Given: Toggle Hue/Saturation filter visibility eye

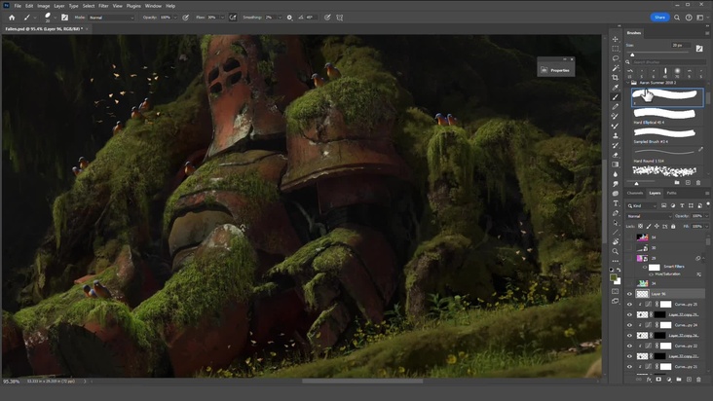Looking at the screenshot, I should pyautogui.click(x=651, y=274).
